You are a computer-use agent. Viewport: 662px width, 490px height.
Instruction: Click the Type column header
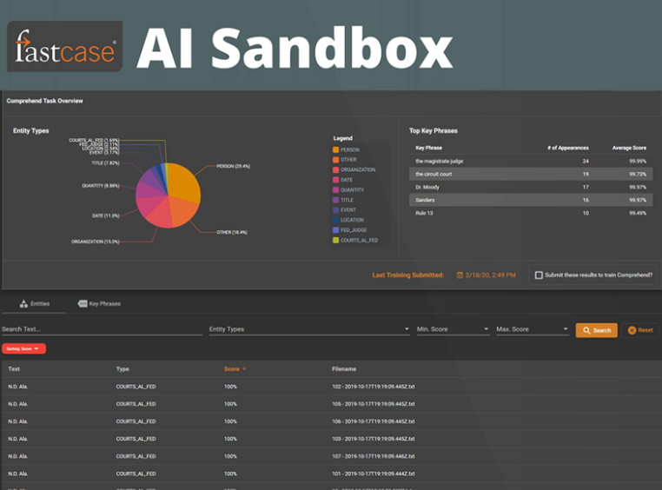(x=122, y=369)
